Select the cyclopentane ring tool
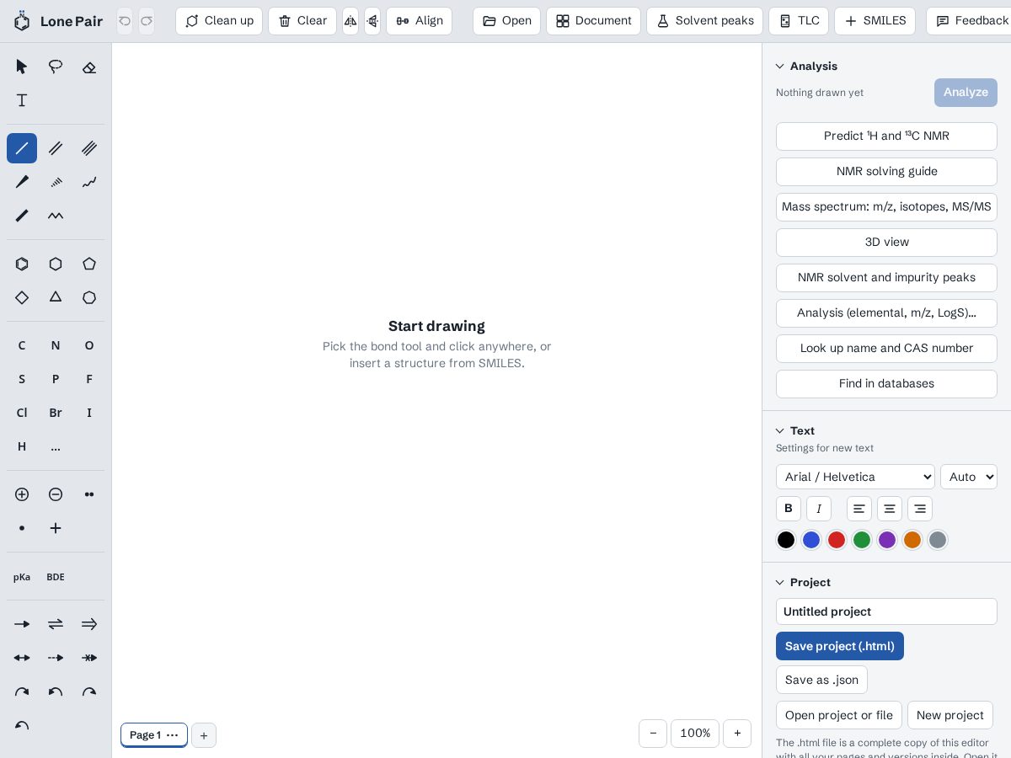 tap(89, 264)
